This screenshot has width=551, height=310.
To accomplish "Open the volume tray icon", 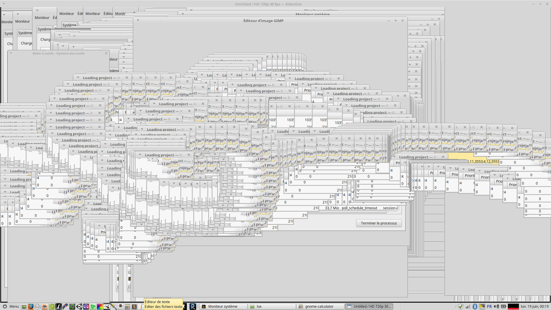I will pyautogui.click(x=496, y=307).
